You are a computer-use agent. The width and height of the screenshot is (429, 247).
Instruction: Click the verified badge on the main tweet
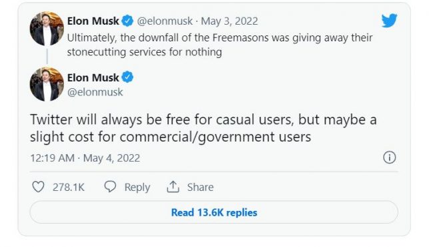(127, 77)
